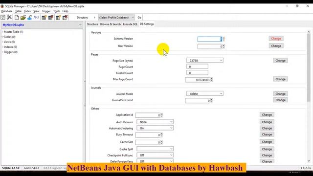
Task: Expand the Views (0) tree node
Action: pos(2,42)
